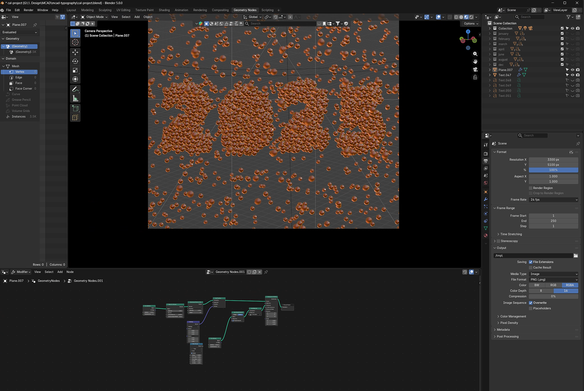Screen dimensions: 584x391
Task: Open the World properties tab
Action: pos(486,183)
